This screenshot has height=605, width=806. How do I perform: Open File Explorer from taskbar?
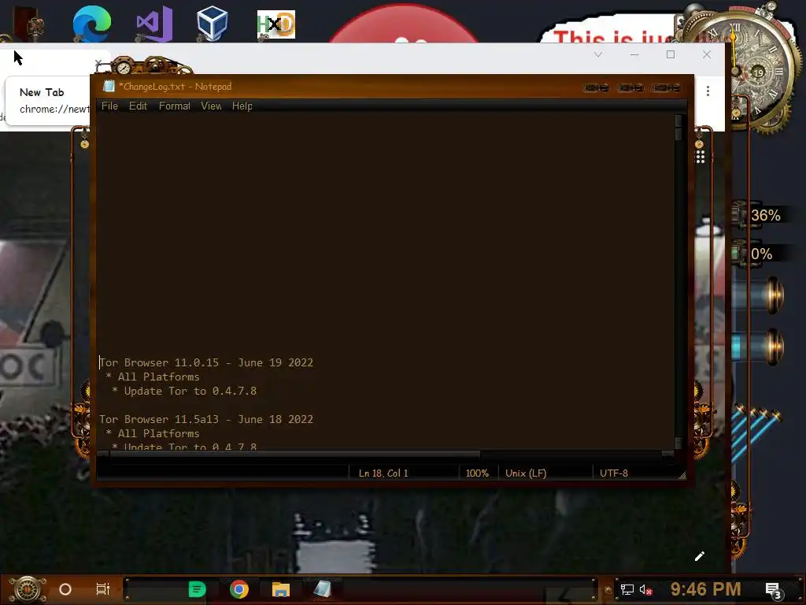[x=281, y=589]
